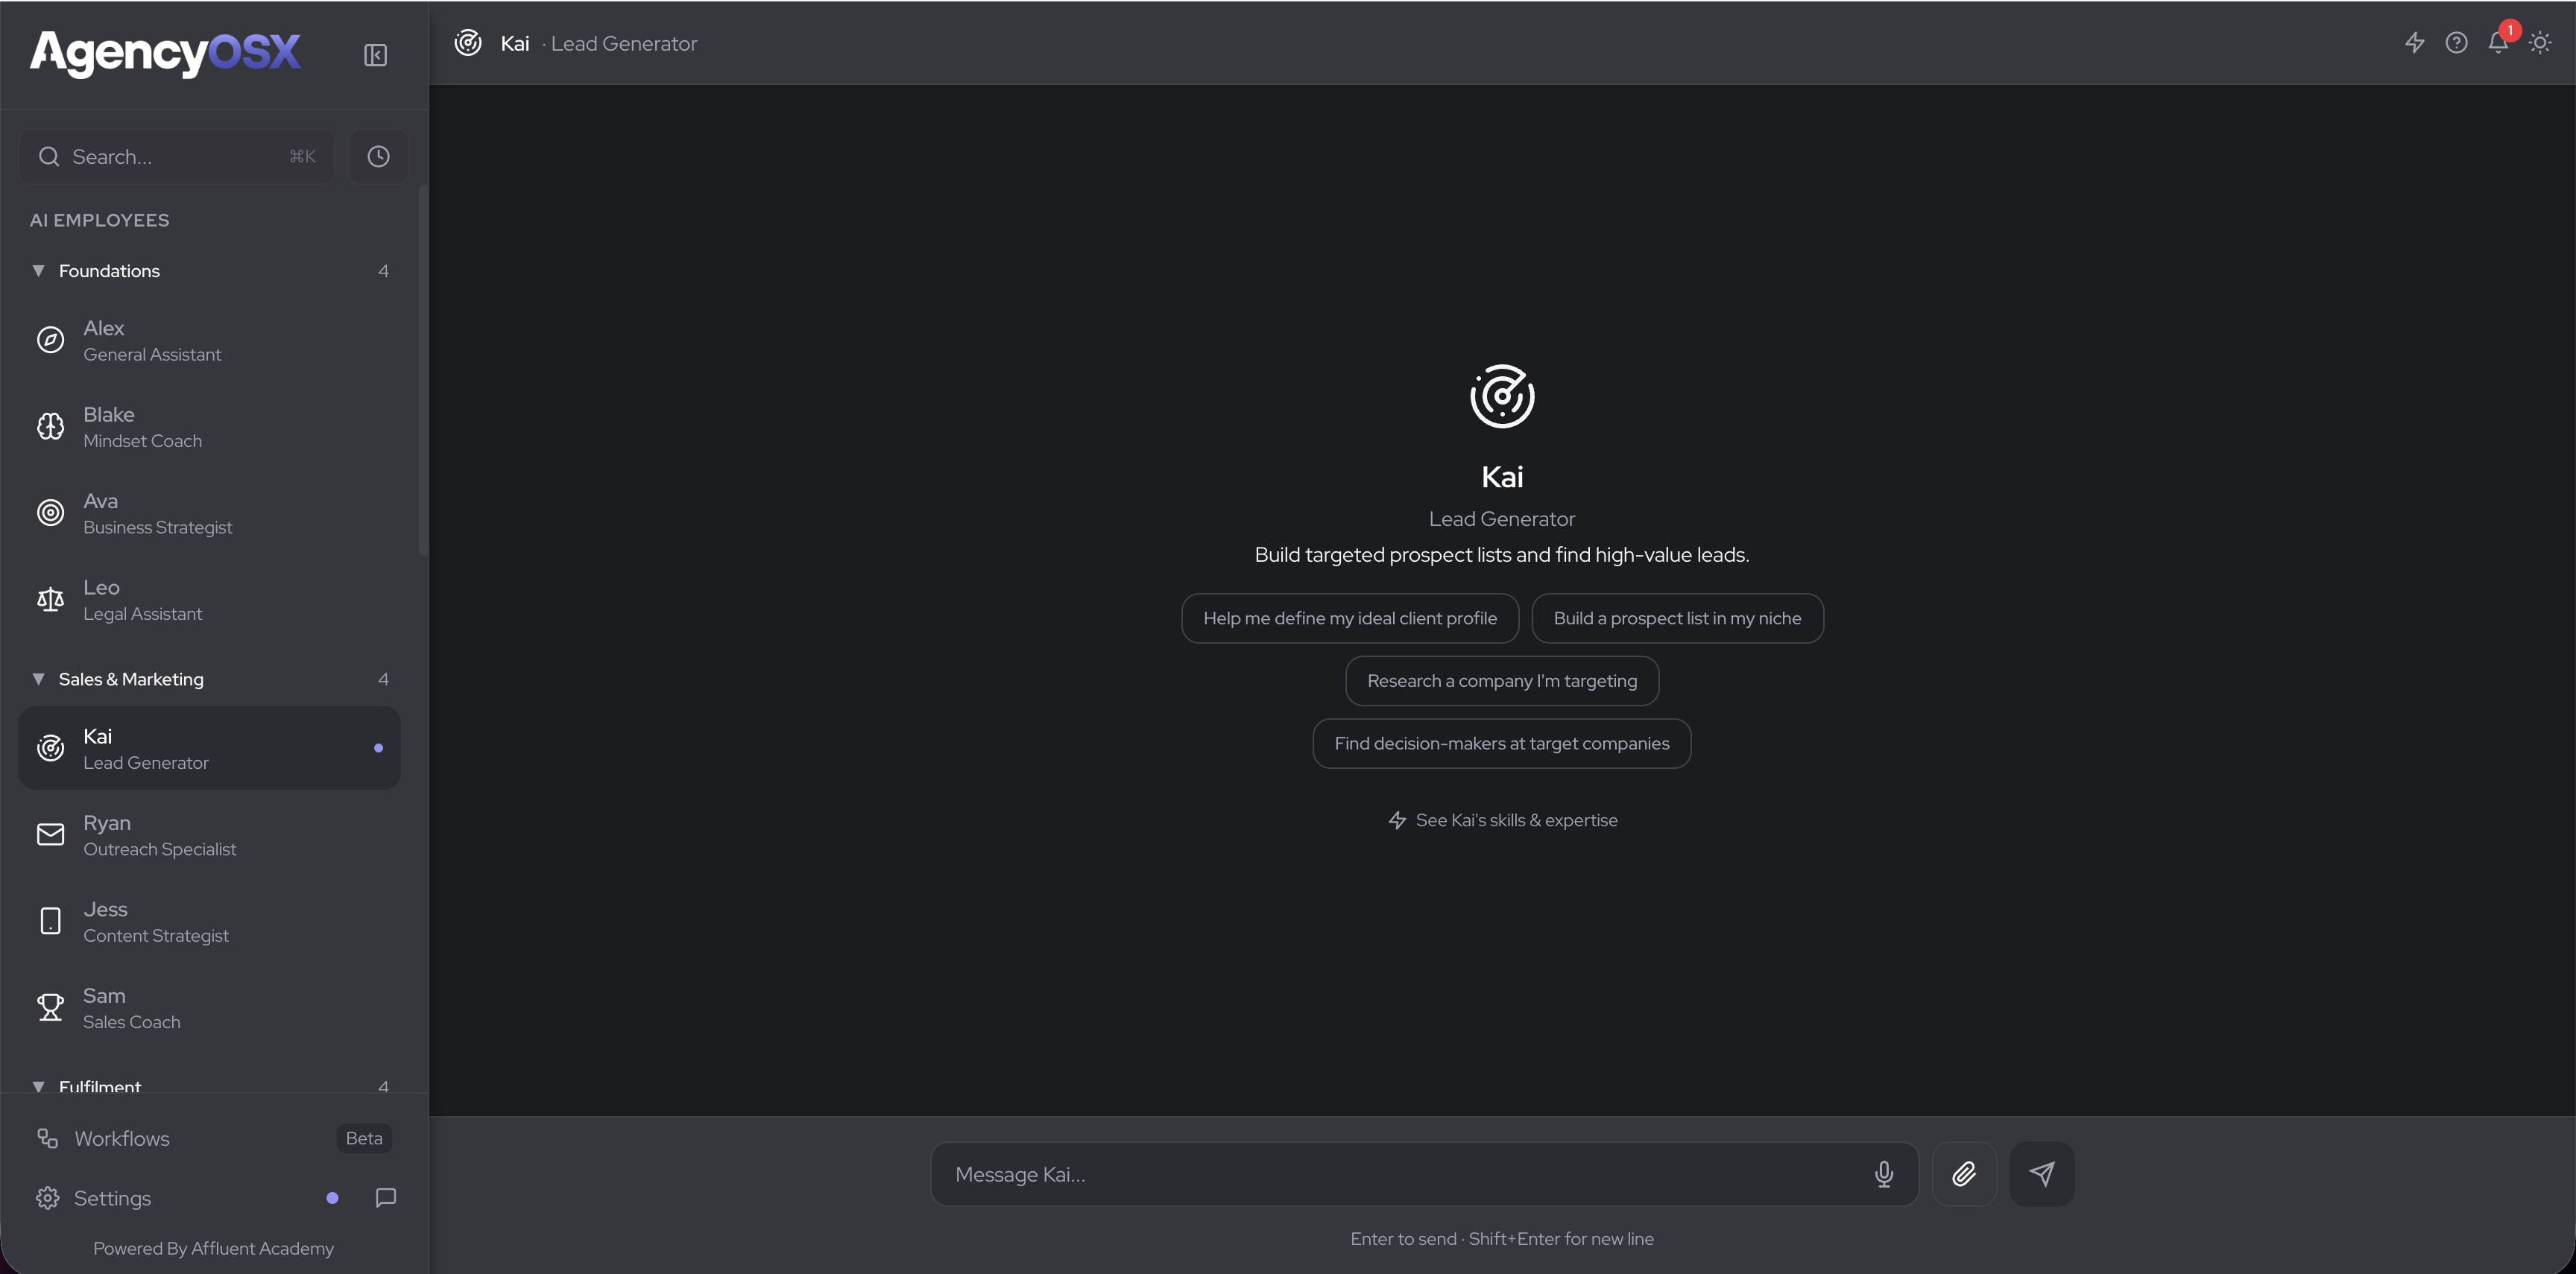
Task: Select Ava Business Strategist
Action: click(209, 513)
